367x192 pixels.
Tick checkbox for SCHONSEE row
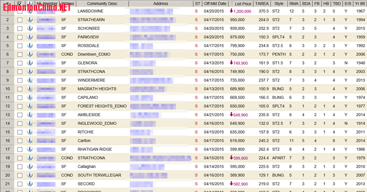click(20, 28)
